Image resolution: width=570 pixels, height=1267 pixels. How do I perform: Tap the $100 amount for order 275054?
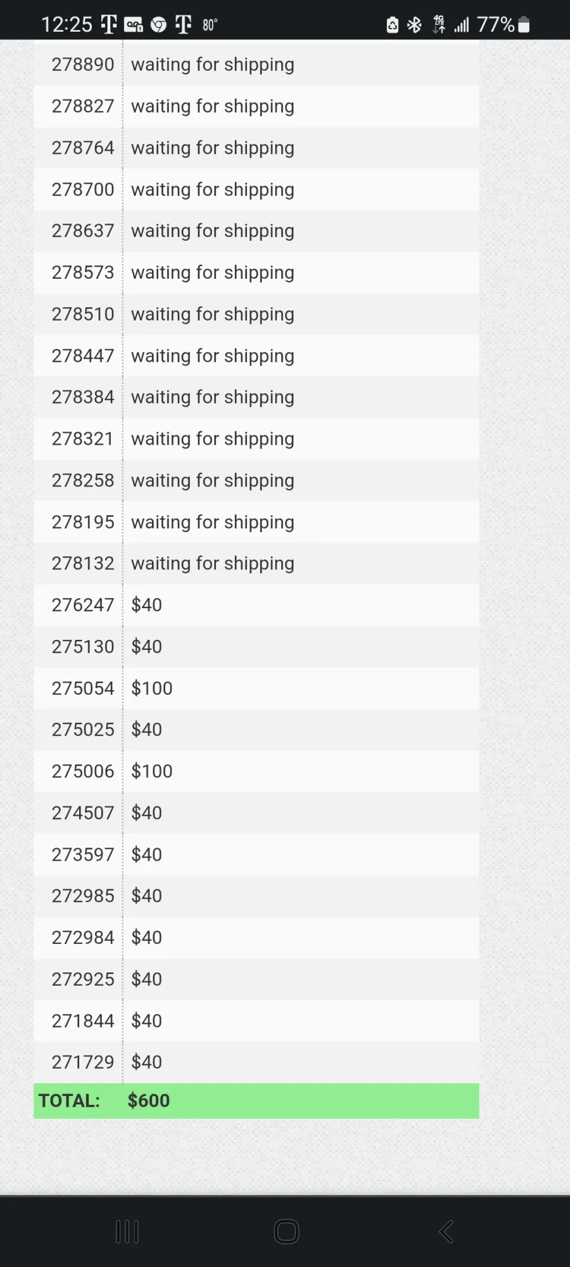point(152,689)
